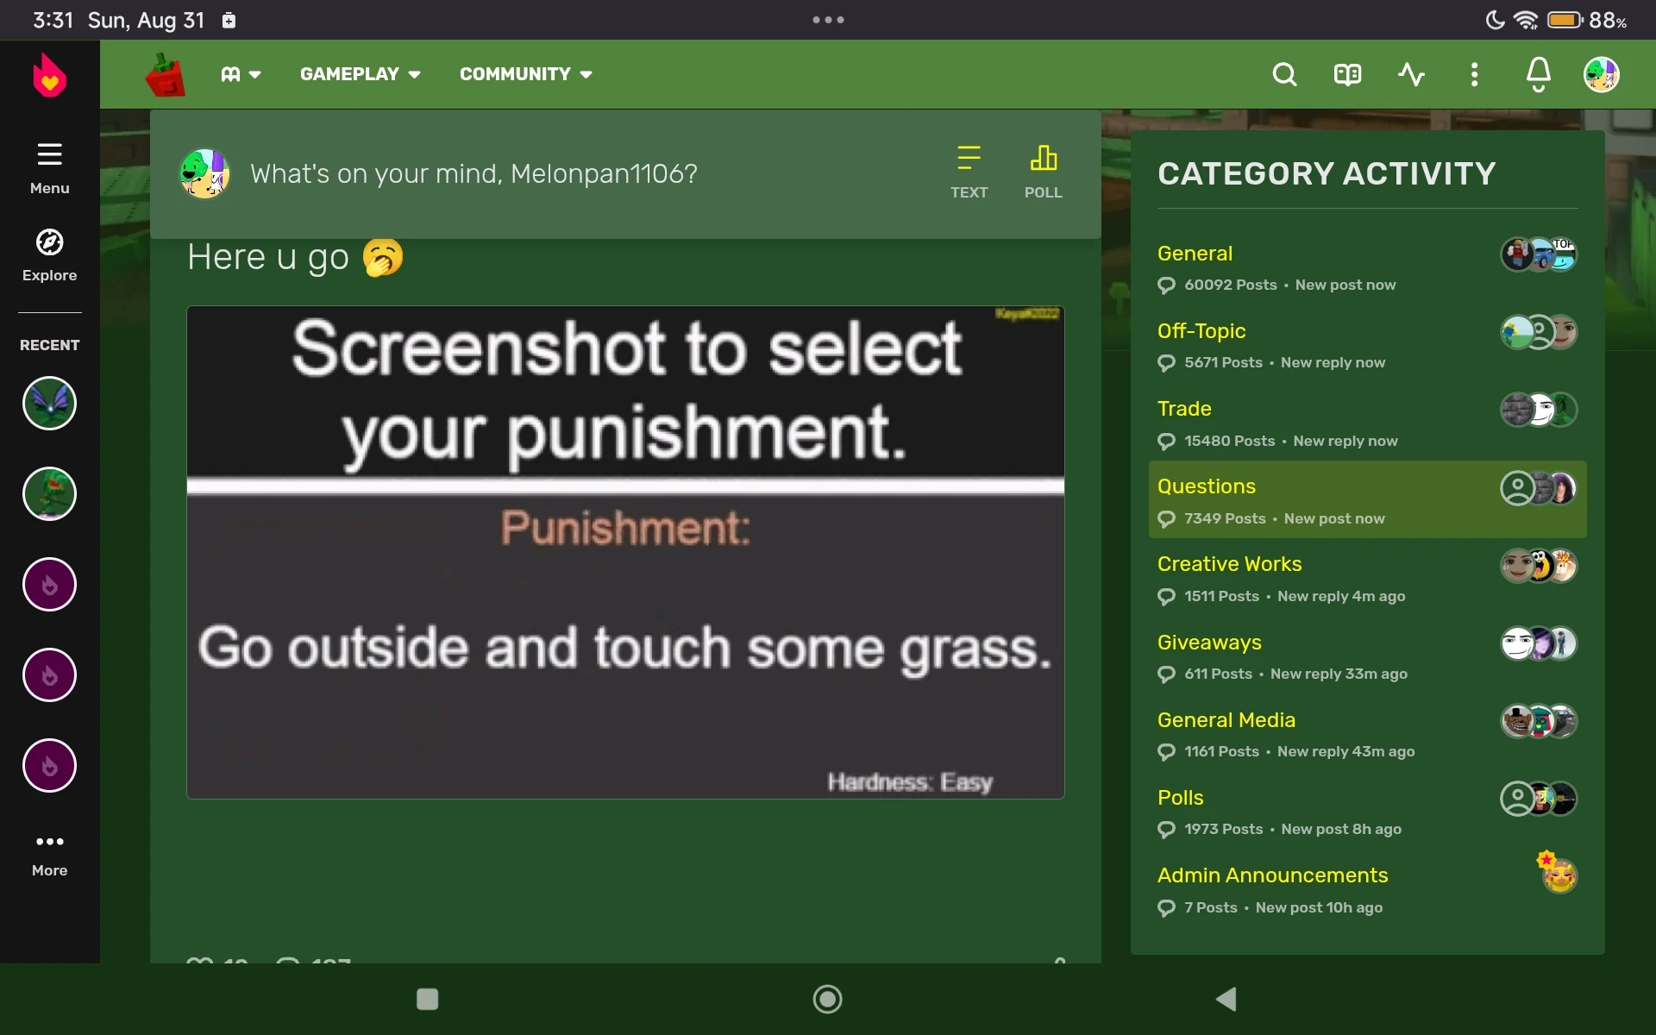This screenshot has height=1035, width=1656.
Task: Click the wiki book icon
Action: pos(1347,75)
